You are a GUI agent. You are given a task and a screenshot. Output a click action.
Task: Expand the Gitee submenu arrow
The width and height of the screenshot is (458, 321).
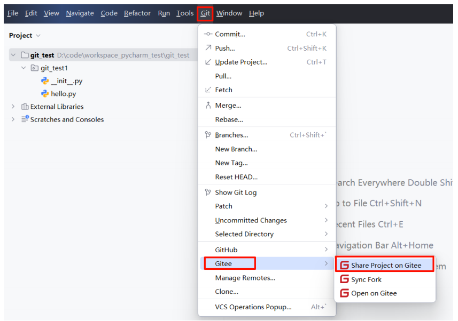tap(327, 263)
